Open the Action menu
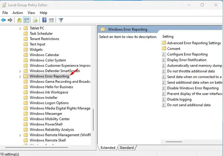Screen dimensions: 223x156 (x=17, y=13)
